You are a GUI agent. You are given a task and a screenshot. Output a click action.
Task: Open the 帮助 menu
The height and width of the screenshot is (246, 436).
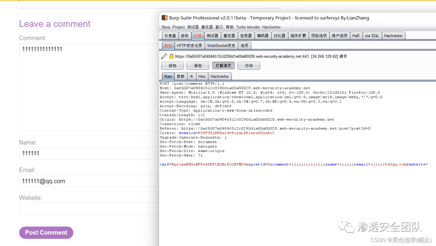click(230, 27)
